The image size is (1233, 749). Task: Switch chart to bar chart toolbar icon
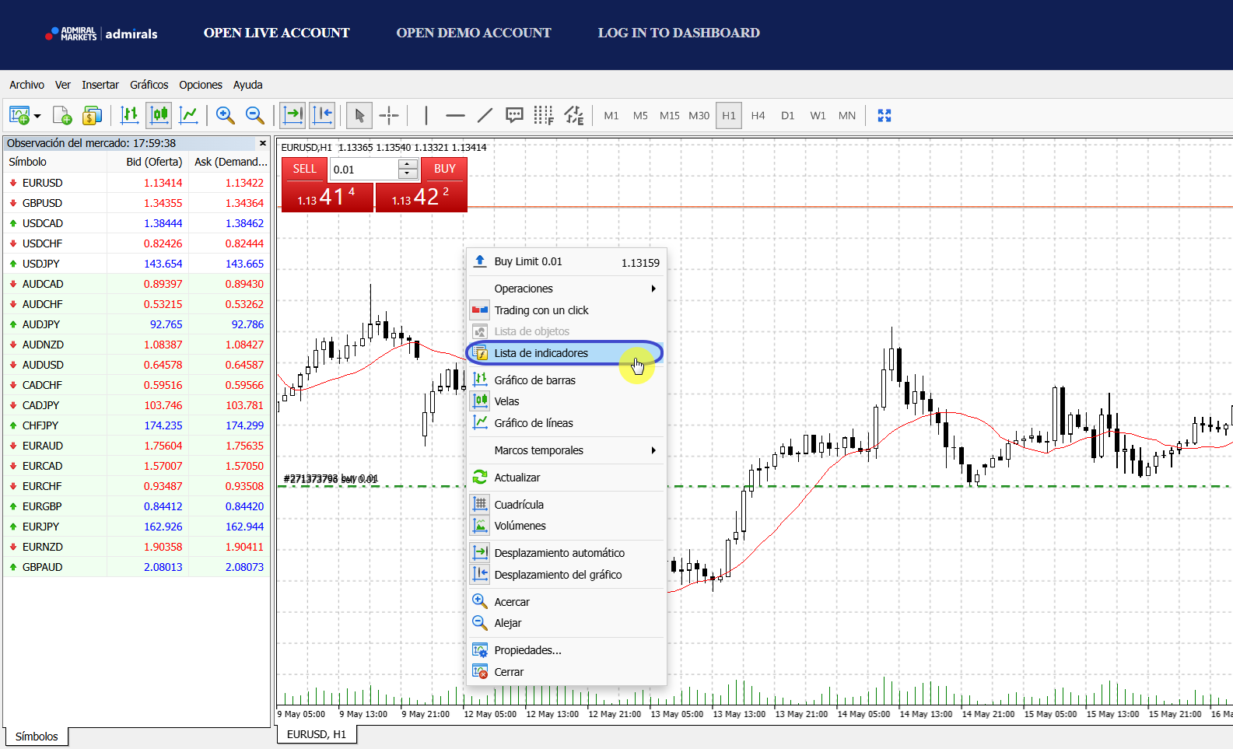point(130,116)
